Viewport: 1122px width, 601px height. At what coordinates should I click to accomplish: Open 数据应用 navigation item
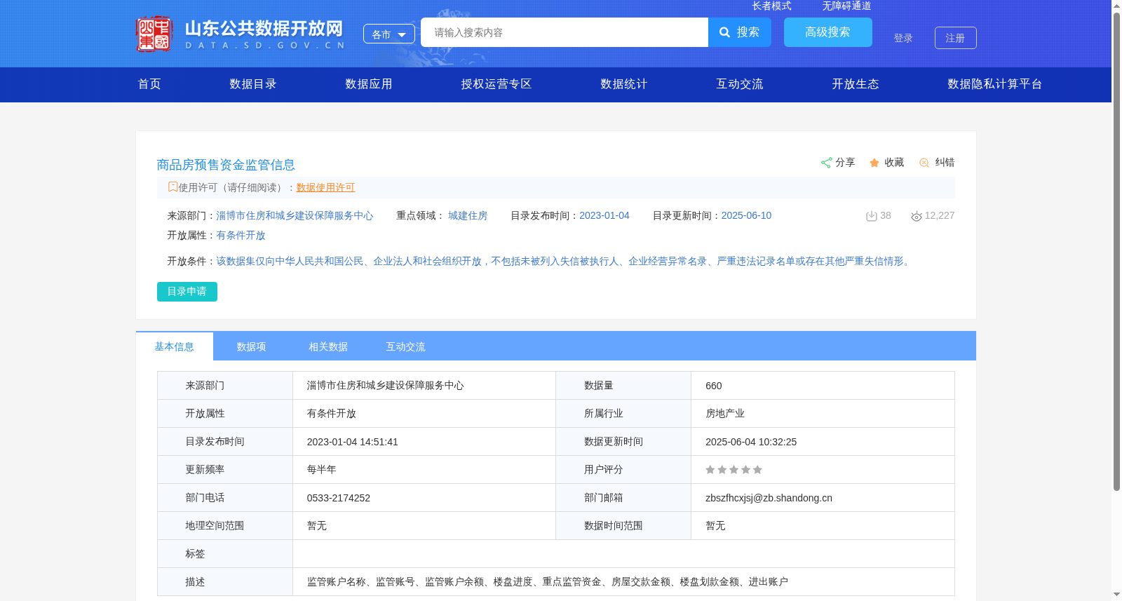pyautogui.click(x=369, y=84)
